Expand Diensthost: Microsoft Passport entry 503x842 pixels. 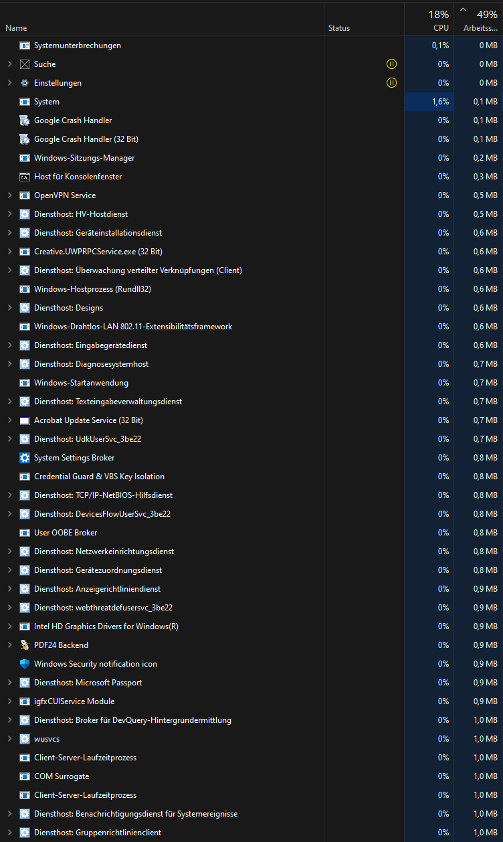pyautogui.click(x=9, y=683)
